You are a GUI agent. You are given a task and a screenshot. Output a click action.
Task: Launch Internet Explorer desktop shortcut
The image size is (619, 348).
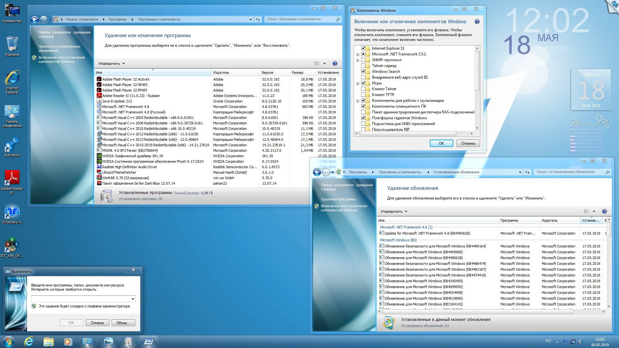click(x=12, y=82)
